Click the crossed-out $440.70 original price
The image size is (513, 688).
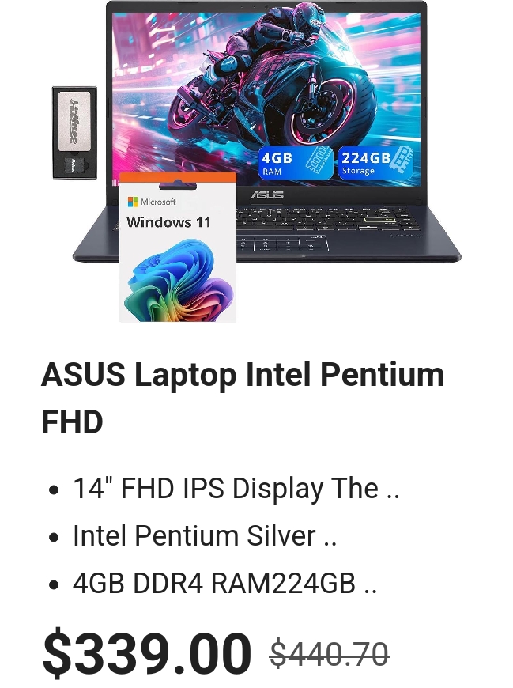pyautogui.click(x=330, y=654)
